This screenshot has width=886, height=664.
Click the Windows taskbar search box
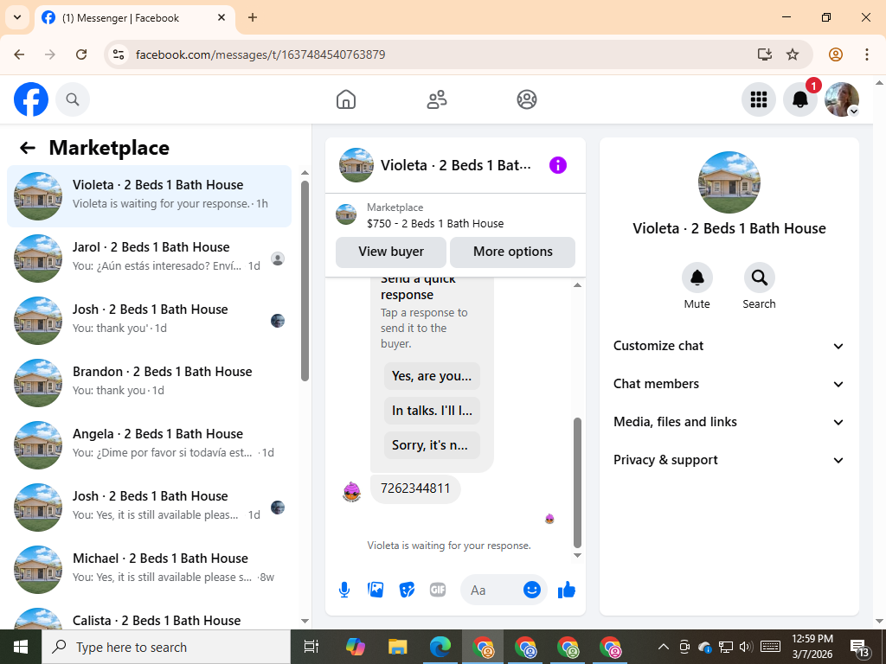coord(166,647)
